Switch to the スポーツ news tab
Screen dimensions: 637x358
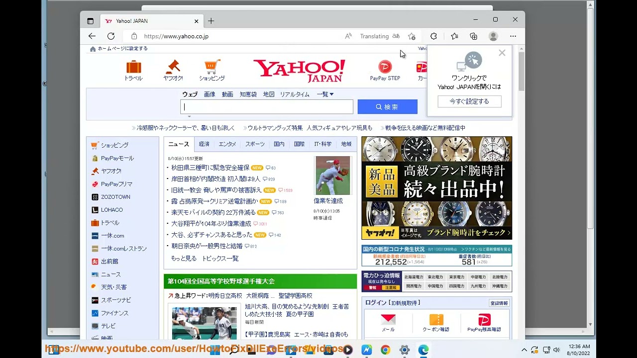coord(255,144)
